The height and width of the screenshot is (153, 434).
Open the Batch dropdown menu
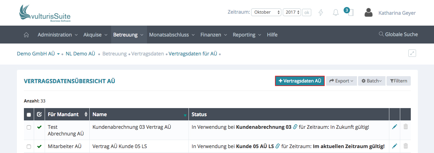click(371, 81)
